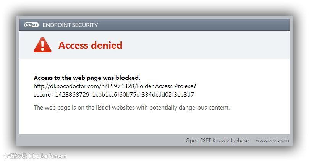Click the ENDPOINT SECURITY title text

click(x=70, y=25)
